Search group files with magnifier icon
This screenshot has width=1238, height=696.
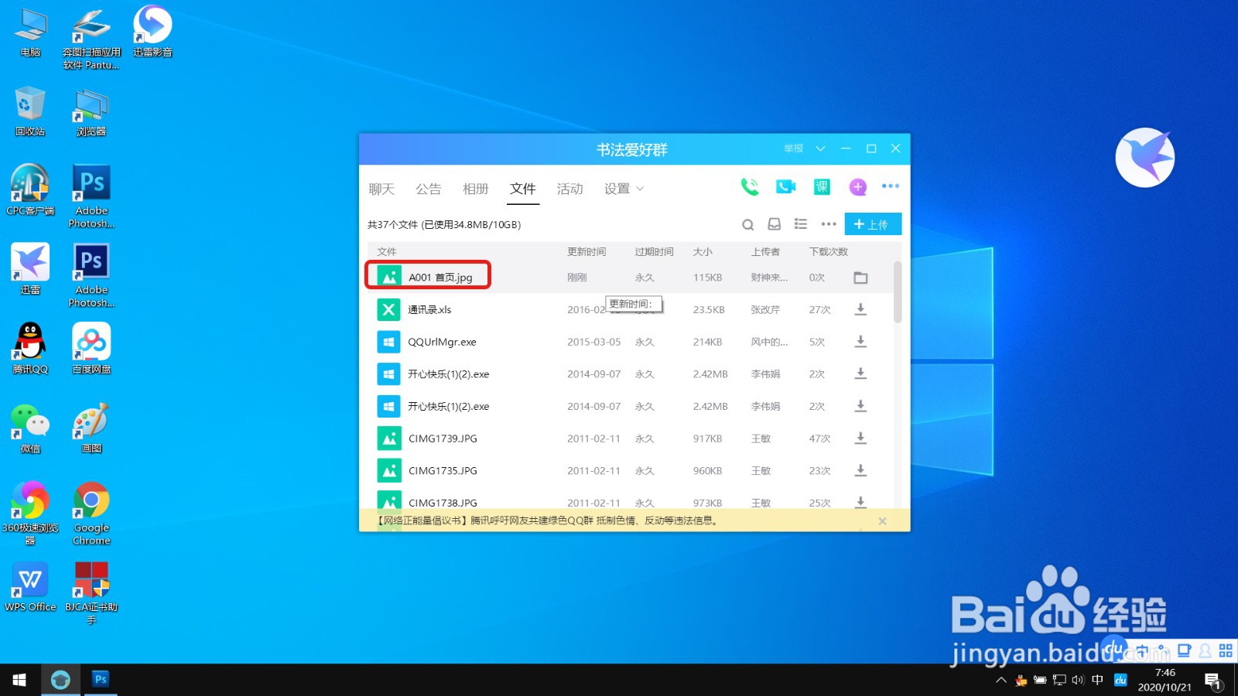click(x=747, y=224)
